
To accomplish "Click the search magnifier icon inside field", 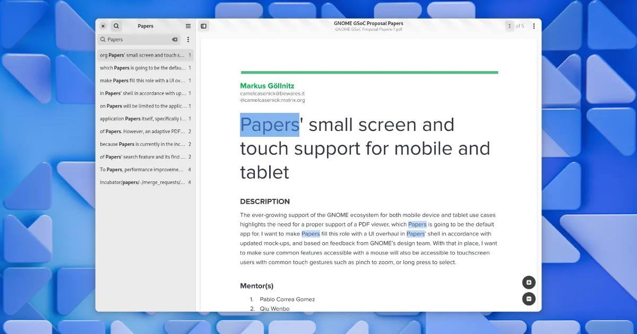I will coord(103,39).
